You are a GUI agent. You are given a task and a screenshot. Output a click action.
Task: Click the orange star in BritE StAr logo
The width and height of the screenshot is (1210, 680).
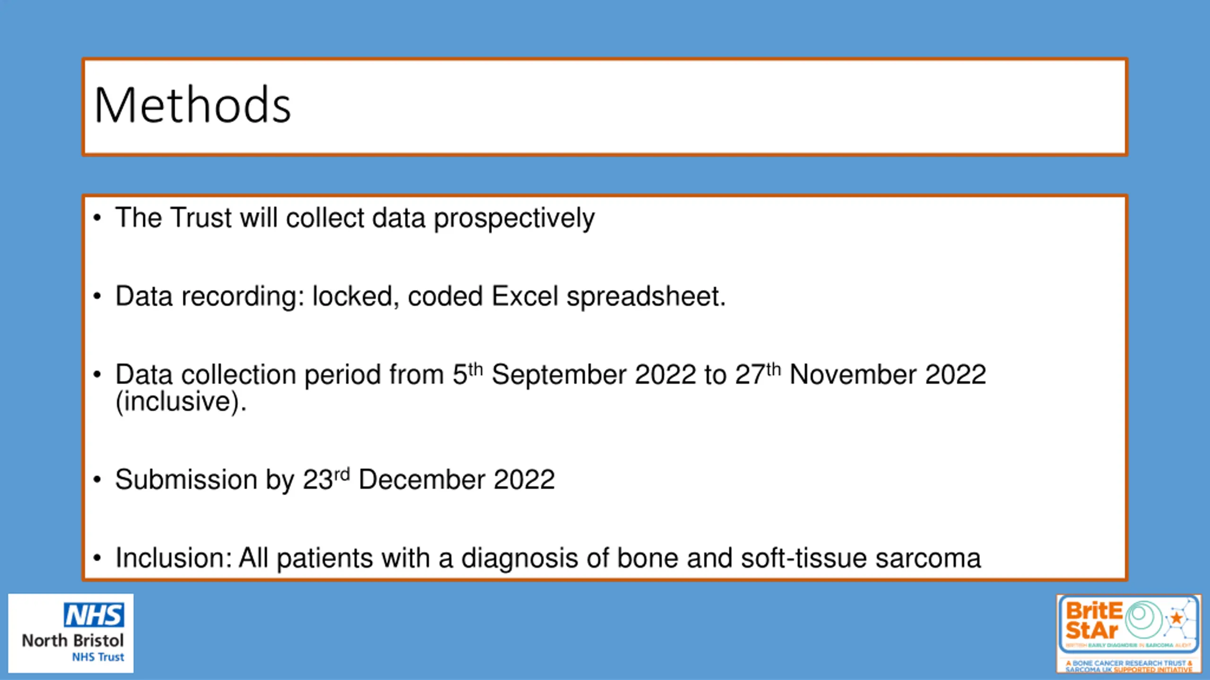click(1177, 618)
